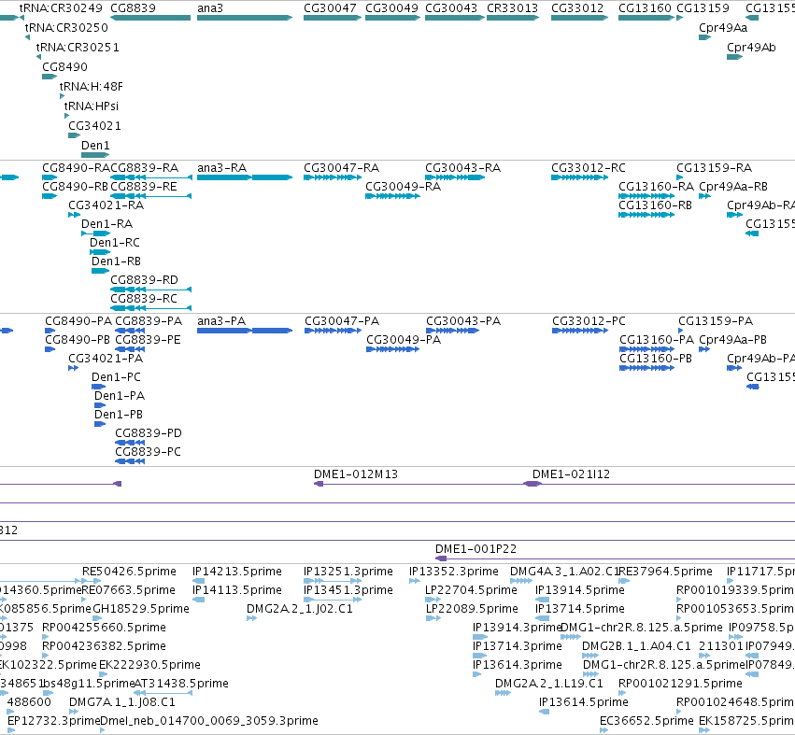Screen dimensions: 795x735
Task: Select the Den1-PB protein label
Action: (119, 414)
